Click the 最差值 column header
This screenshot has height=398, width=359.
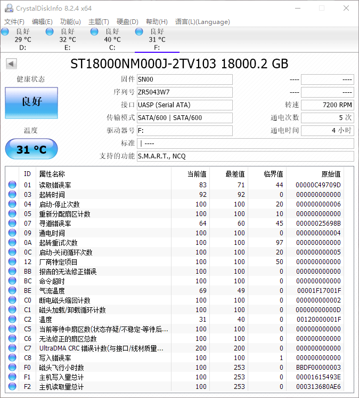[x=229, y=174]
